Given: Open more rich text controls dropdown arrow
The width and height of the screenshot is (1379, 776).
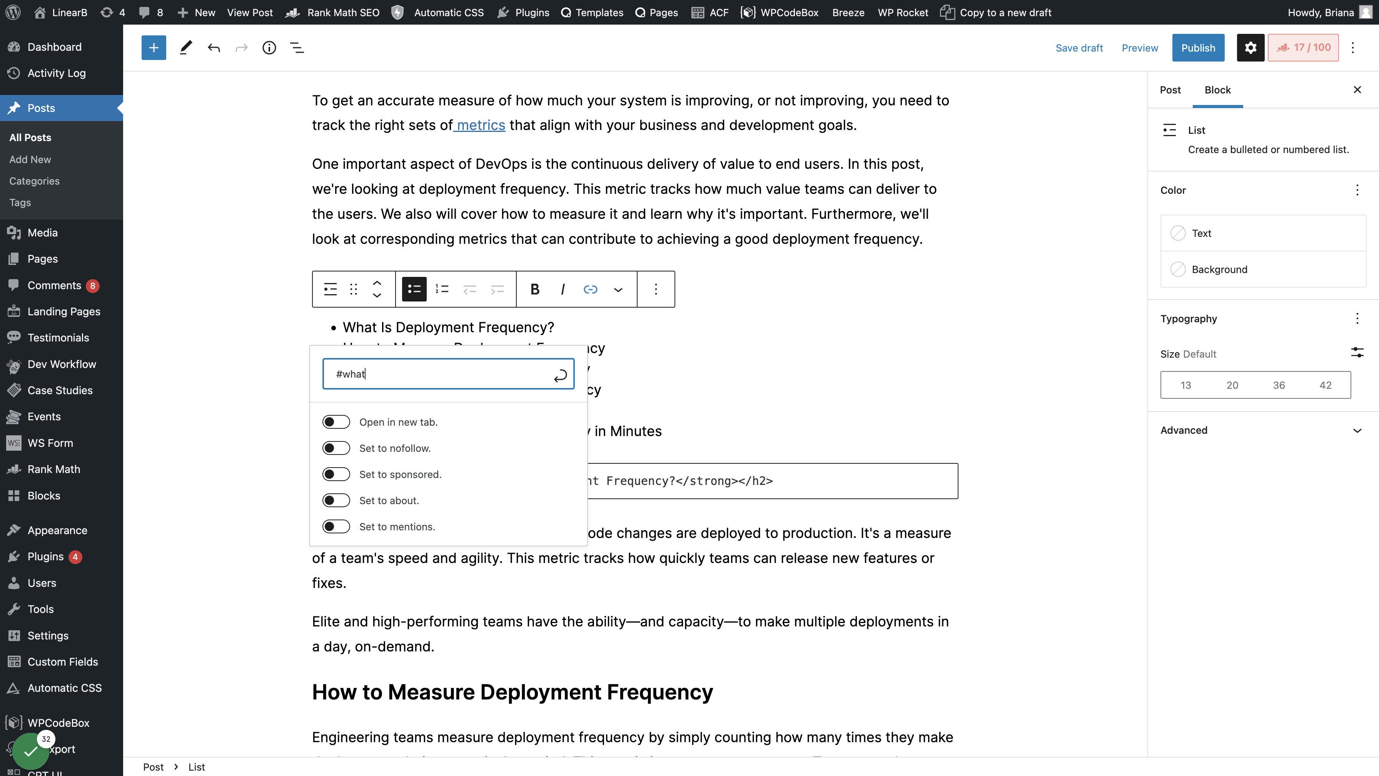Looking at the screenshot, I should pos(618,289).
